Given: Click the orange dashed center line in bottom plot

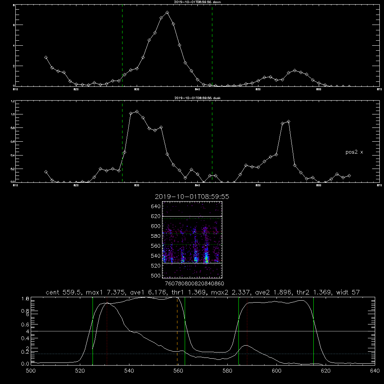Looking at the screenshot, I should click(177, 331).
